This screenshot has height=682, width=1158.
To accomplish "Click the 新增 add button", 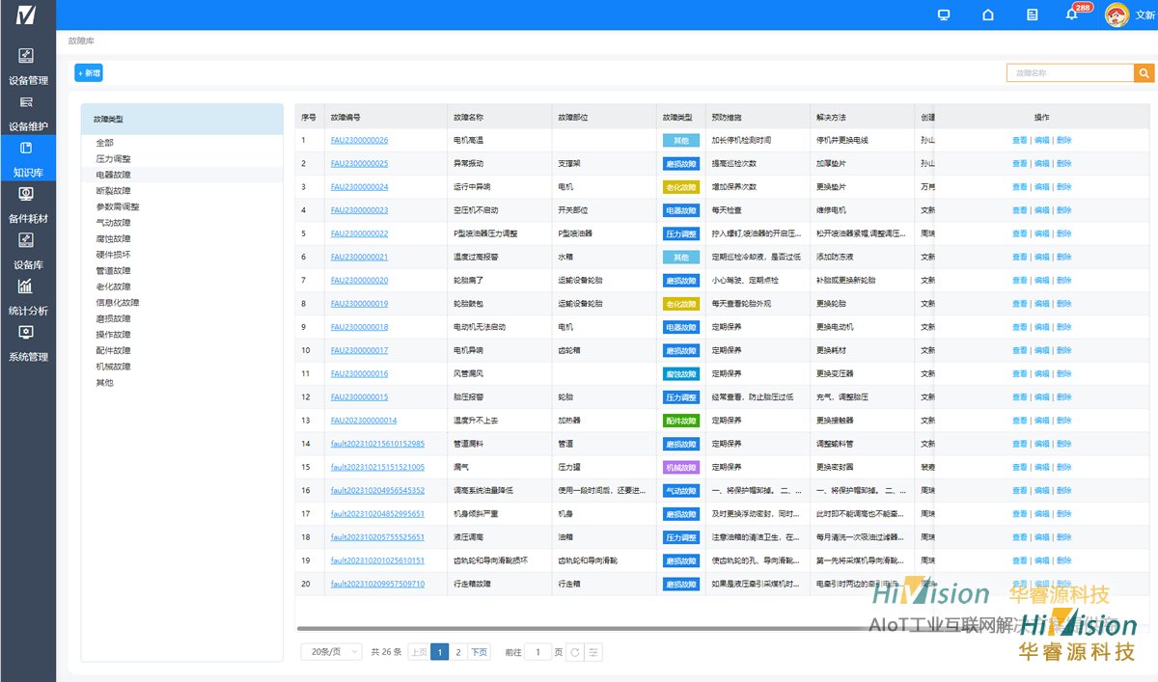I will [x=89, y=72].
